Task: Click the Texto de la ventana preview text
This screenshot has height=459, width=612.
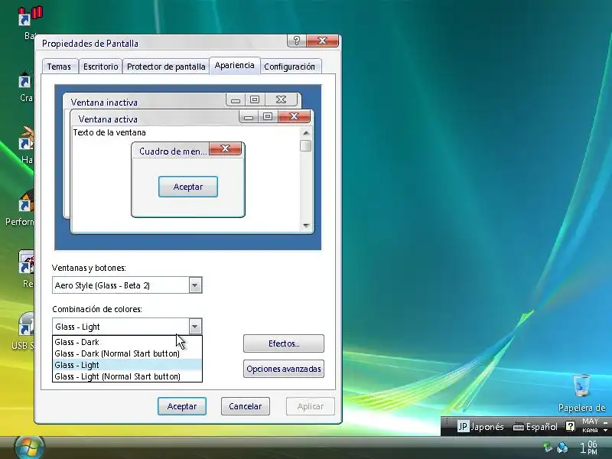Action: [109, 132]
